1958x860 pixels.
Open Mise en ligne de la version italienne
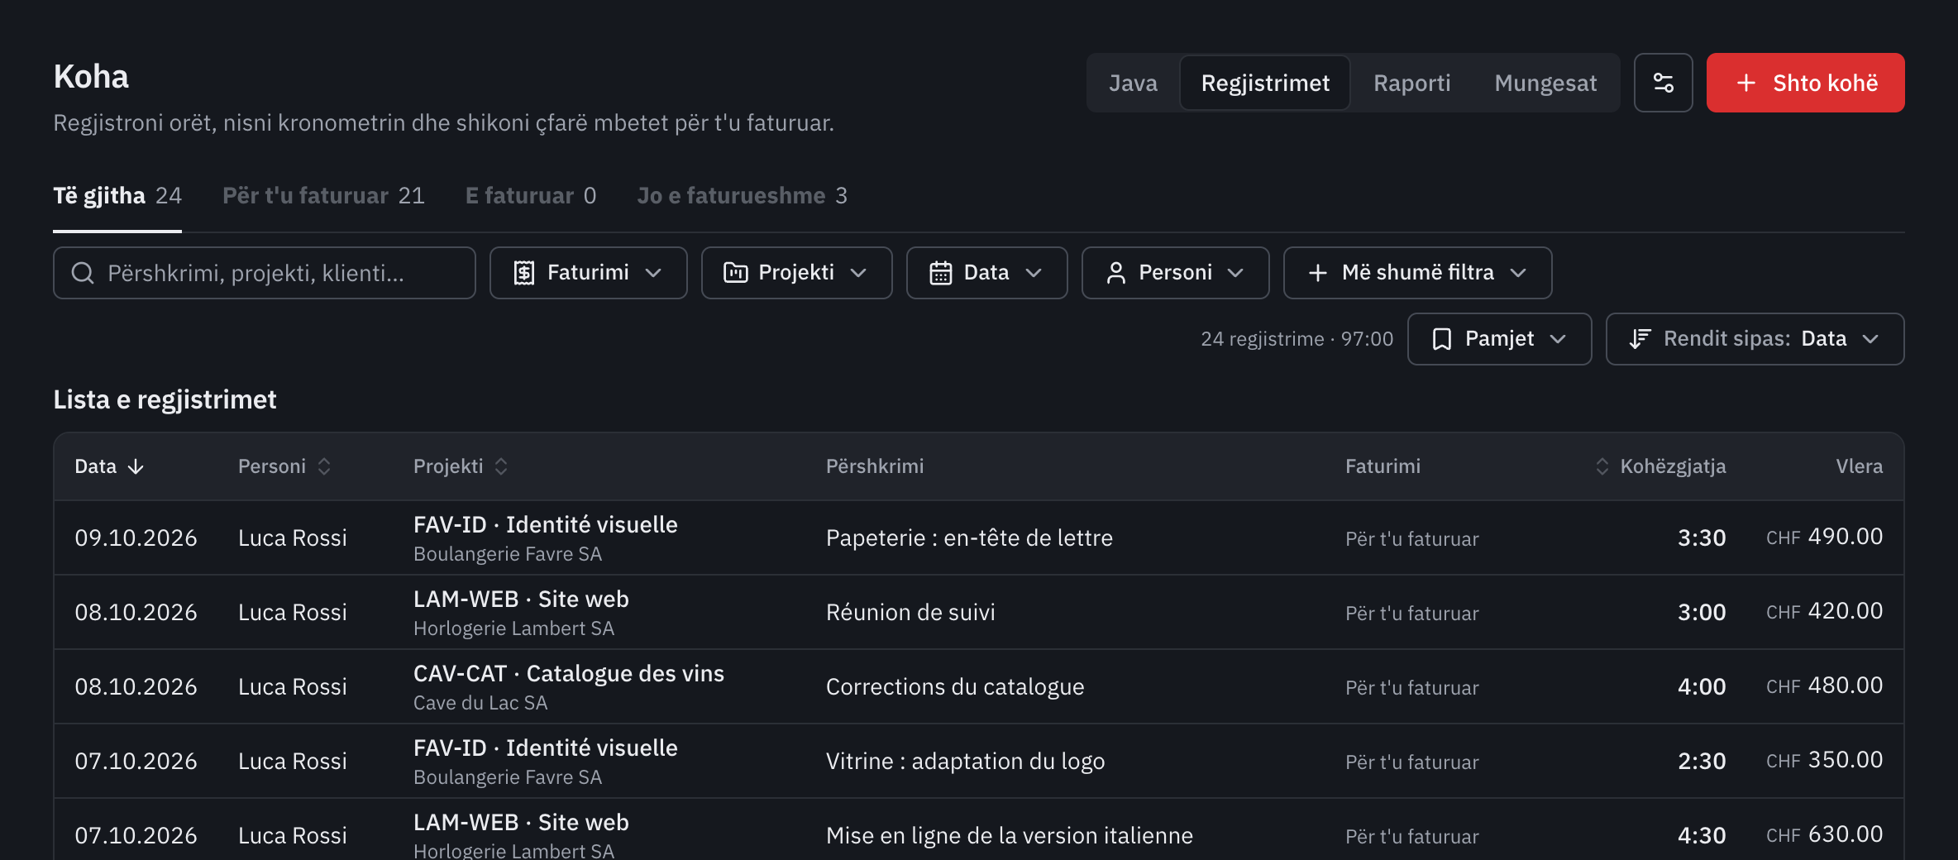click(1010, 836)
